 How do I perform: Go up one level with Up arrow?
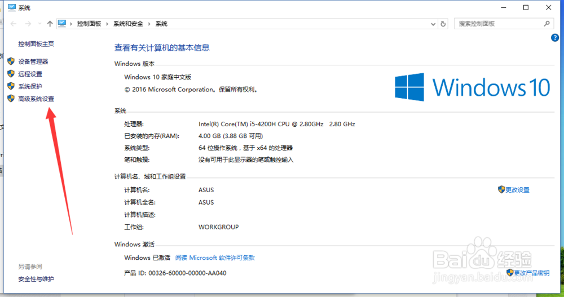coord(50,24)
